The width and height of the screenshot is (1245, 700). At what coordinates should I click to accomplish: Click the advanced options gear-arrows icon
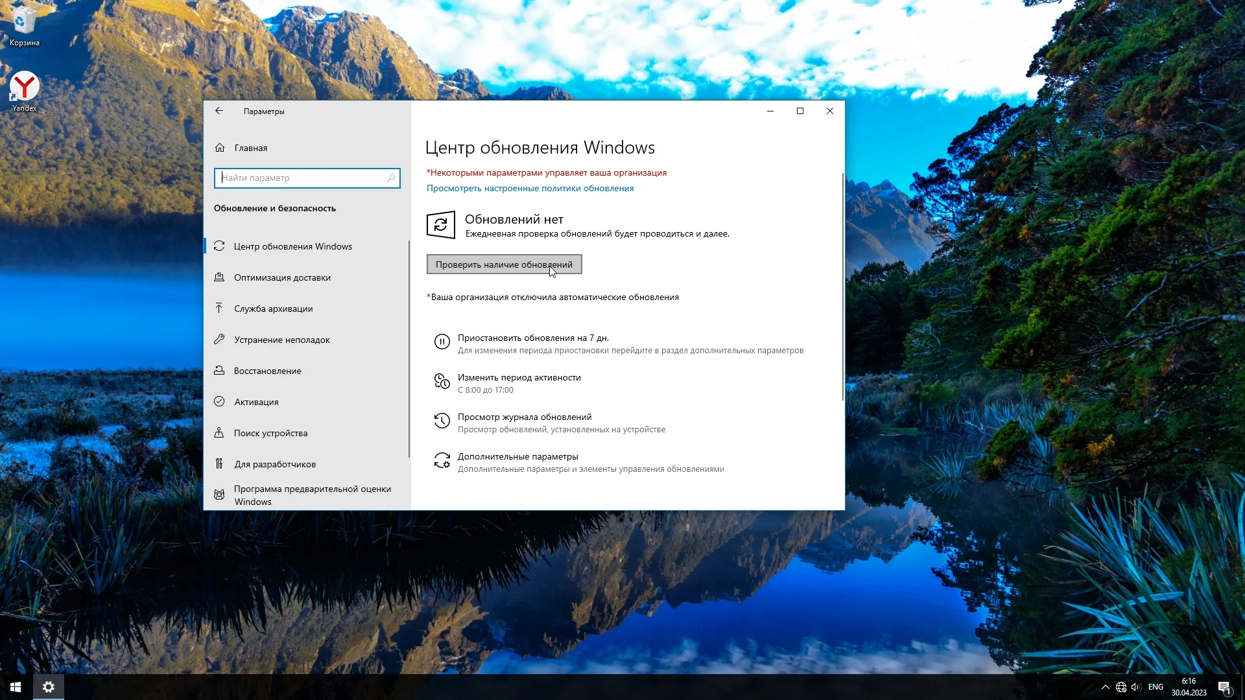[442, 460]
